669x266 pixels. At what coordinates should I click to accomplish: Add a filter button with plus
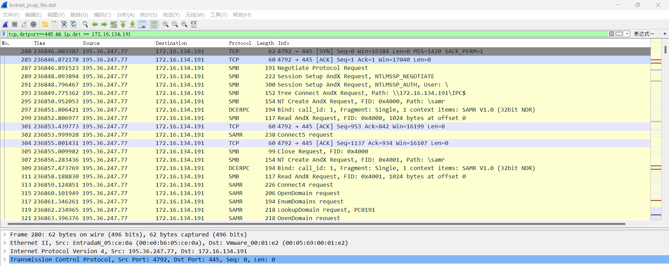pyautogui.click(x=664, y=34)
